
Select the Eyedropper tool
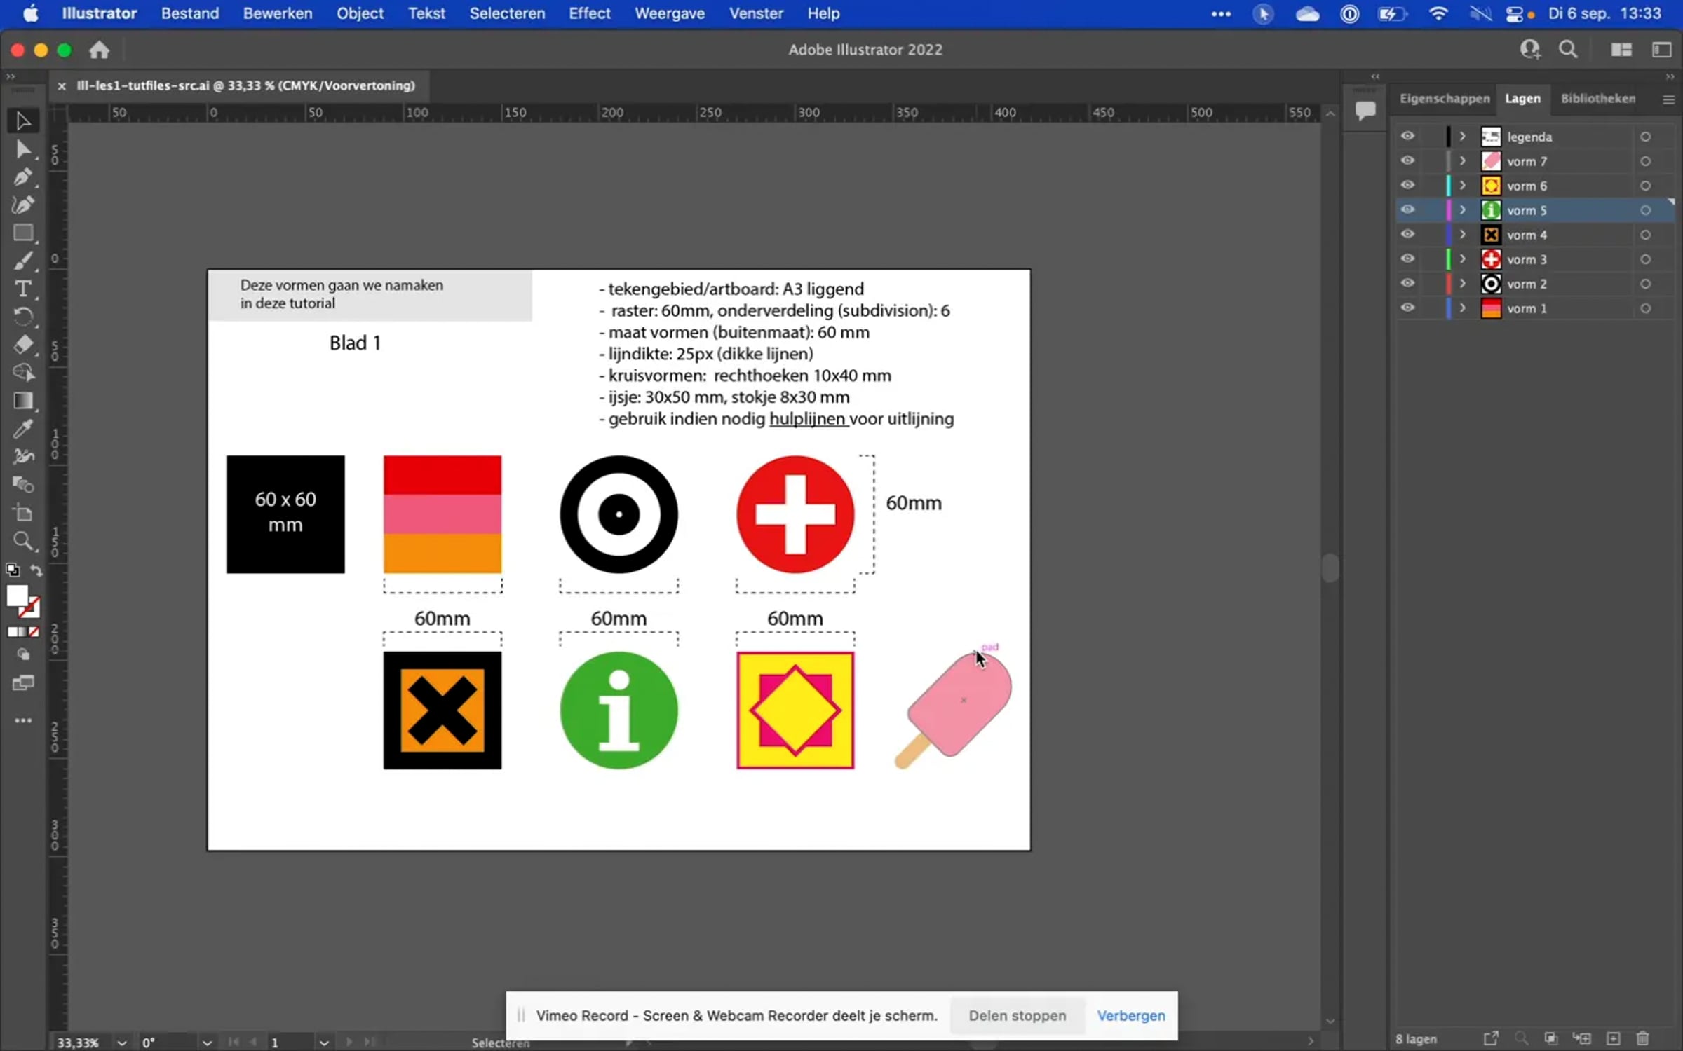pos(22,429)
